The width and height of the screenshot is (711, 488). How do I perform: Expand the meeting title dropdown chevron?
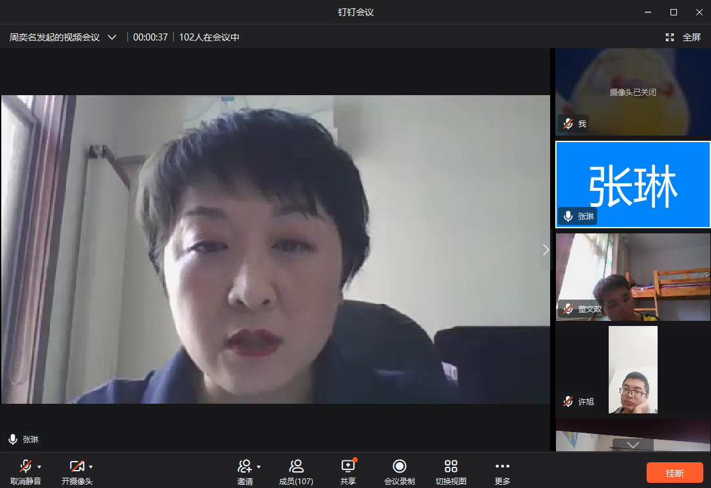click(112, 37)
